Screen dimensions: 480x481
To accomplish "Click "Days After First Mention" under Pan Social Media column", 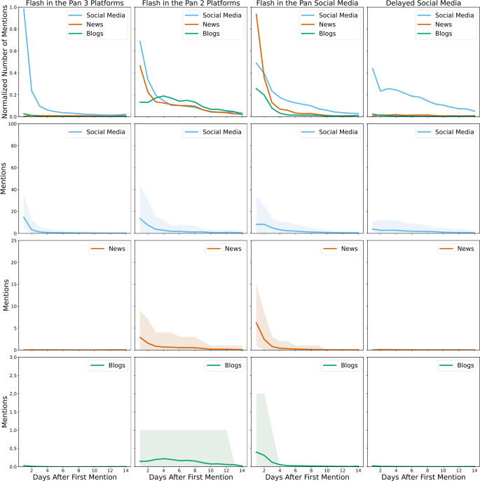I will (x=307, y=477).
